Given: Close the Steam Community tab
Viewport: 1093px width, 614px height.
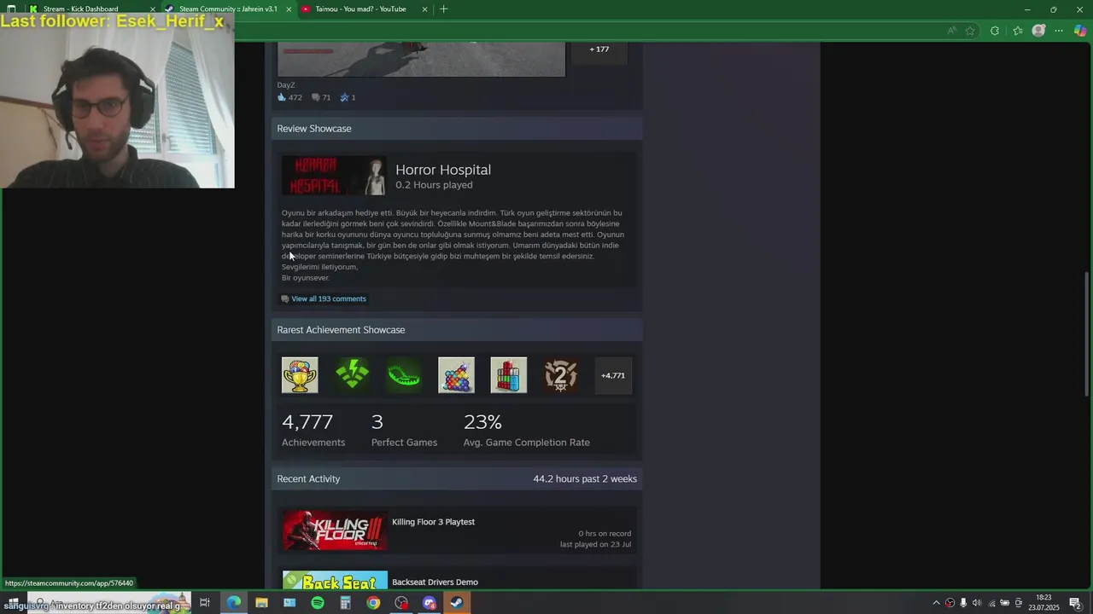Looking at the screenshot, I should (289, 9).
